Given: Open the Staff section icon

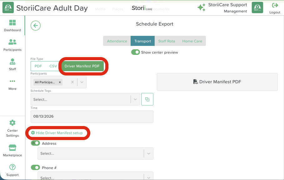Looking at the screenshot, I should point(12,62).
